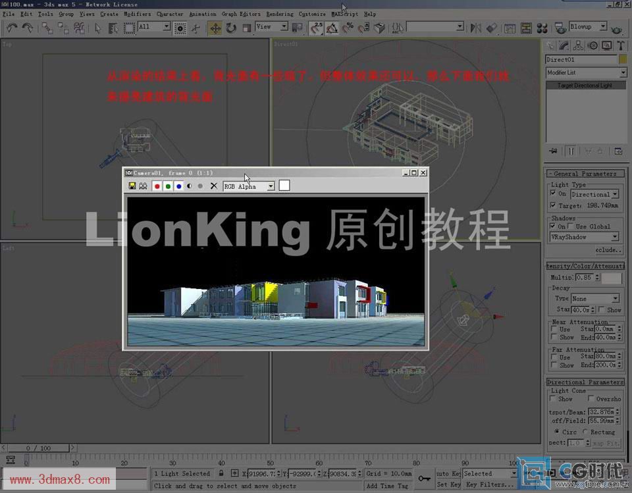The width and height of the screenshot is (632, 493).
Task: Open the MAXScript menu
Action: click(x=344, y=14)
